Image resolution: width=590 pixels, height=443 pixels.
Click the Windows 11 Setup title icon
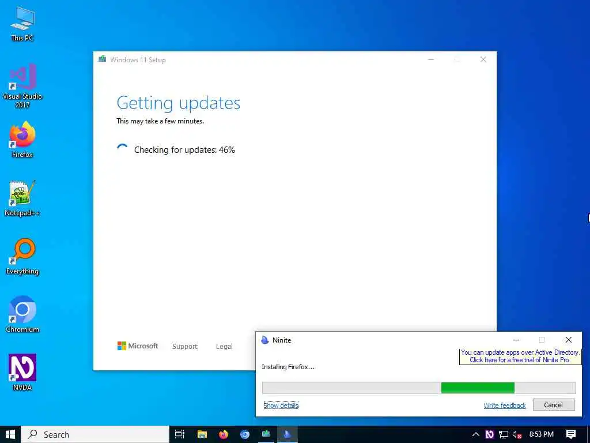(x=102, y=59)
